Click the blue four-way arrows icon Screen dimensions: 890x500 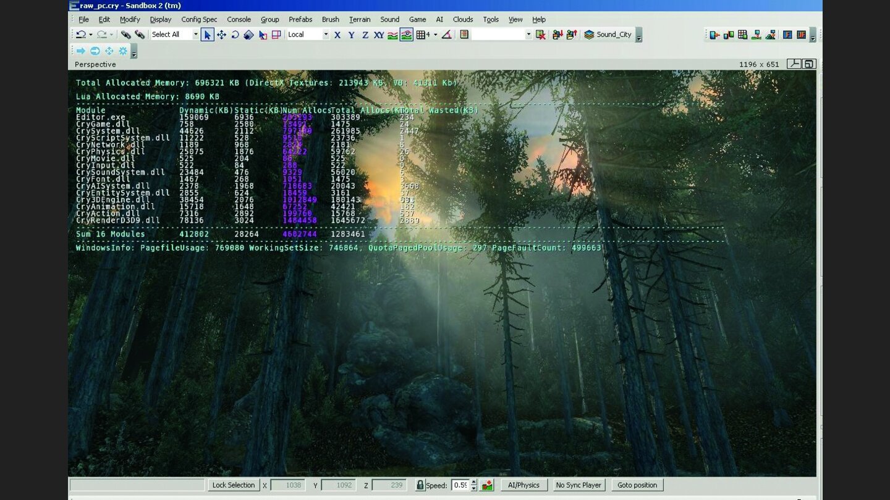(109, 51)
